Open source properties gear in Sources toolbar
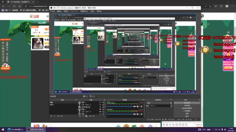This screenshot has width=236, height=132. coord(86,116)
